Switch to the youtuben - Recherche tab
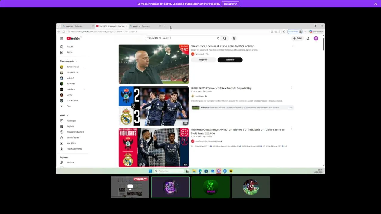Viewport: 381px width, 214px height. pyautogui.click(x=78, y=26)
